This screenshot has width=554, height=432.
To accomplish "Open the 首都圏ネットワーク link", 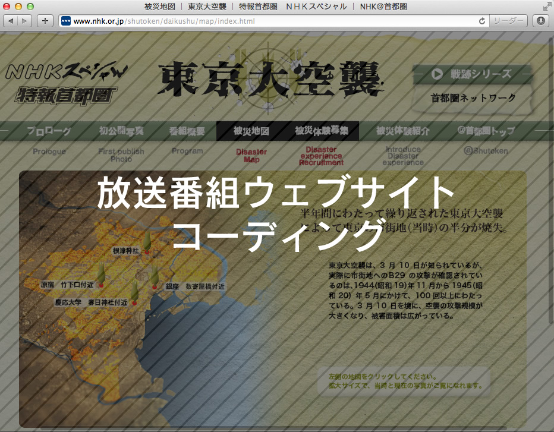I will [473, 98].
